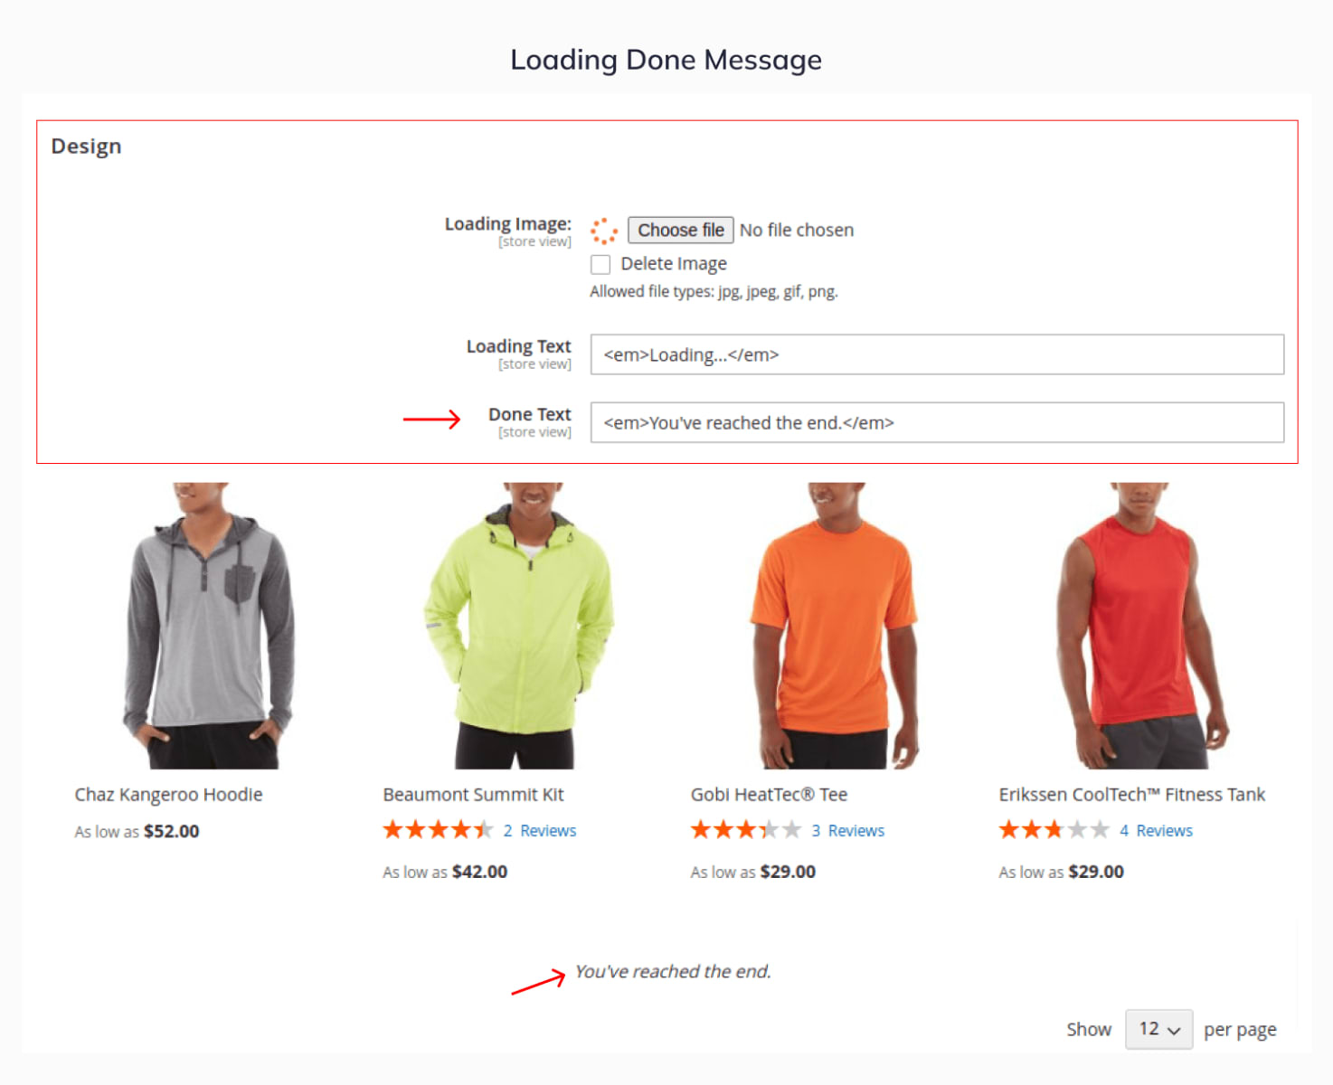Click the "Allowed file types: jpg, jpeg, gif, png." note
The width and height of the screenshot is (1333, 1085).
[714, 292]
